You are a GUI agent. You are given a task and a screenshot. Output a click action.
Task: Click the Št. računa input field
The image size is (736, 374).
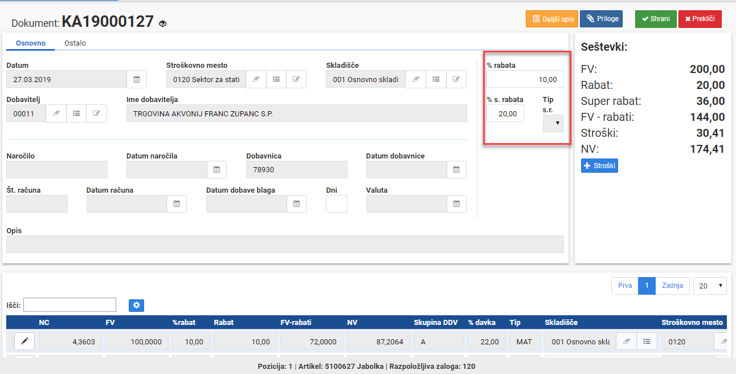(x=37, y=204)
